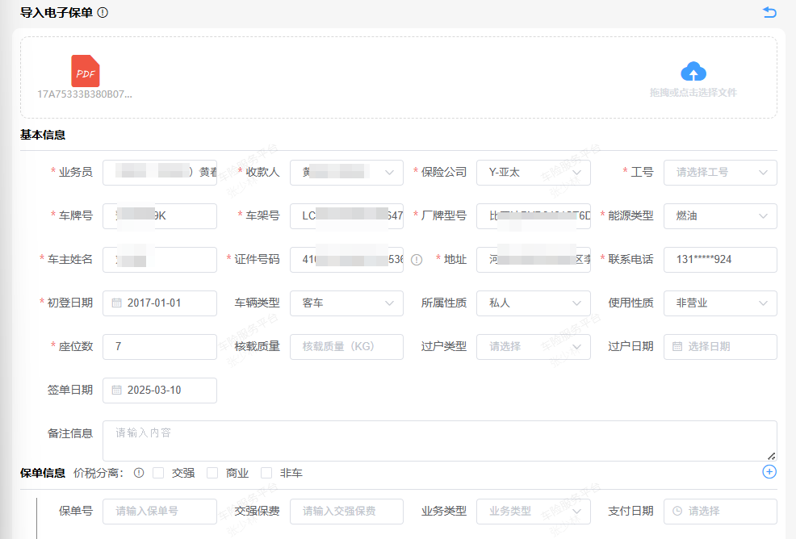Click calendar icon in 初登日期 field
The image size is (796, 539).
click(x=117, y=303)
